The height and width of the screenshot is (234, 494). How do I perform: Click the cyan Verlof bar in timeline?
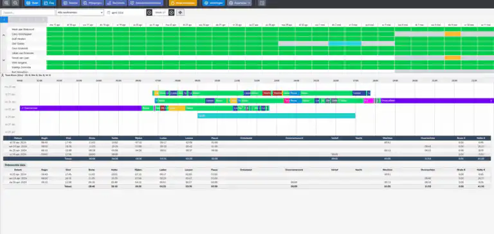[277, 116]
